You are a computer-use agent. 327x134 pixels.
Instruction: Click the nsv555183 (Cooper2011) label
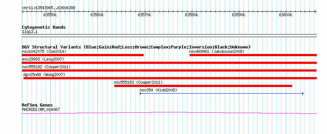click(x=138, y=82)
